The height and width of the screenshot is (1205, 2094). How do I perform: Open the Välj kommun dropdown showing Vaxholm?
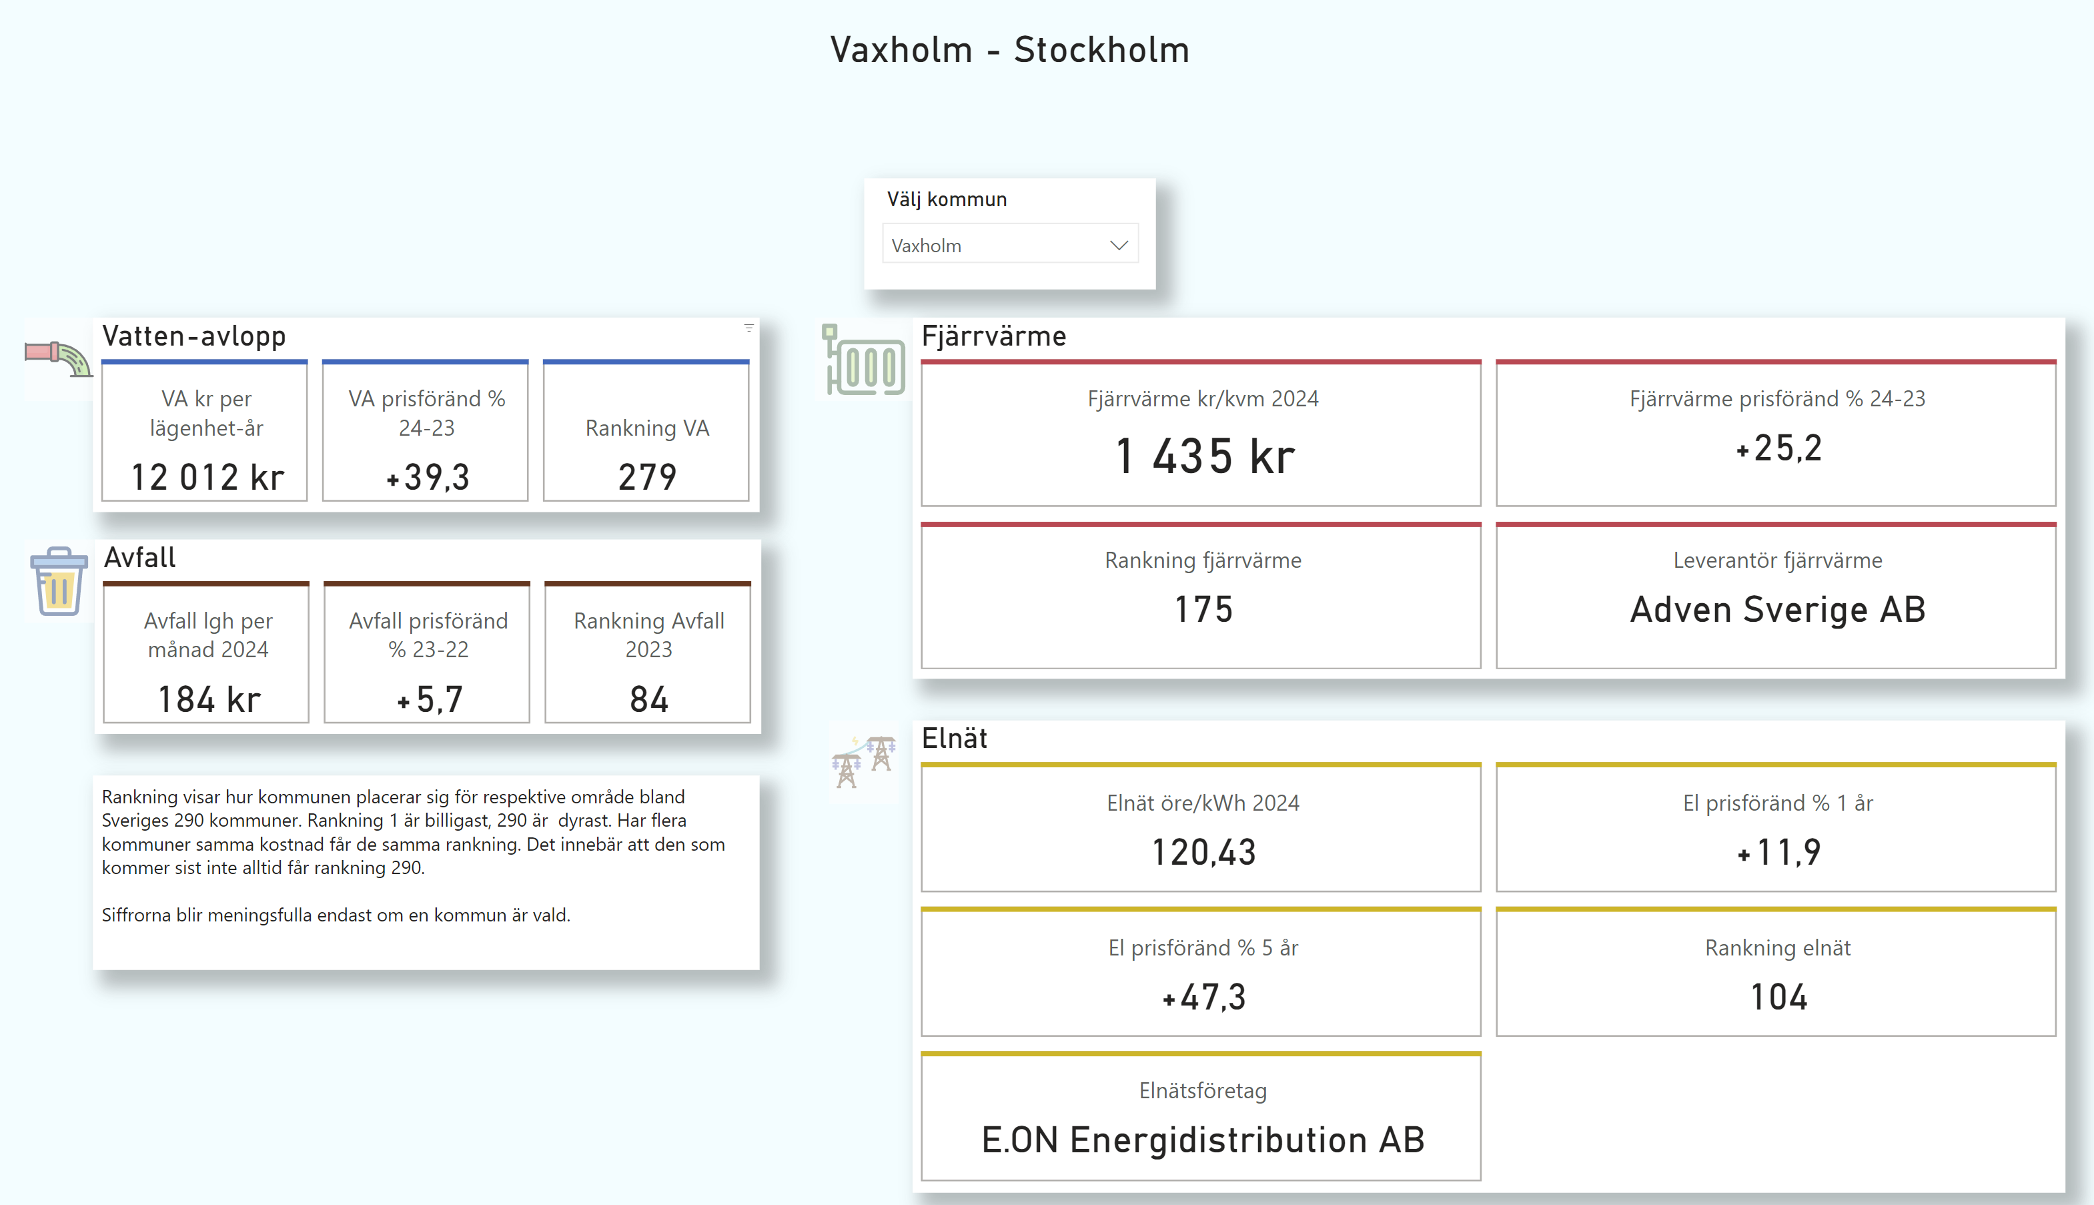pos(1009,245)
